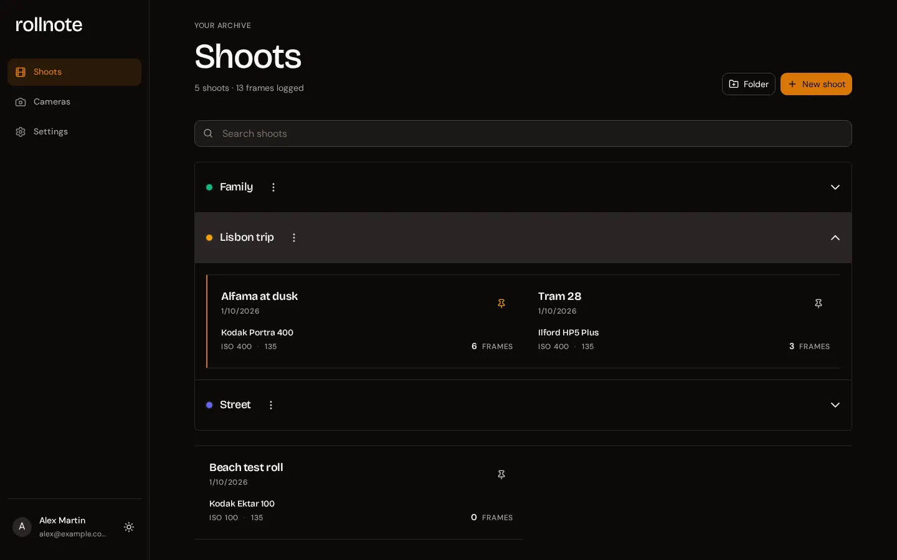
Task: Click the camera icon beside Cameras
Action: tap(21, 102)
